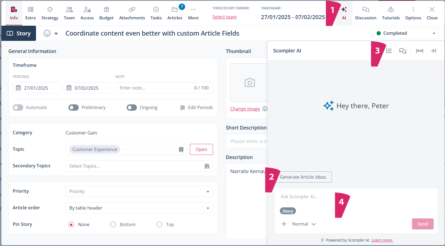Click the Select team link
This screenshot has height=246, width=445.
tap(224, 17)
